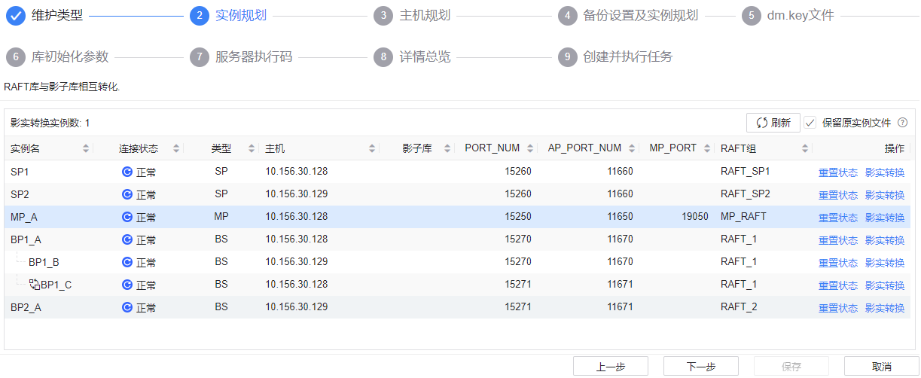
Task: Sort by 实例名 column
Action: click(x=86, y=148)
